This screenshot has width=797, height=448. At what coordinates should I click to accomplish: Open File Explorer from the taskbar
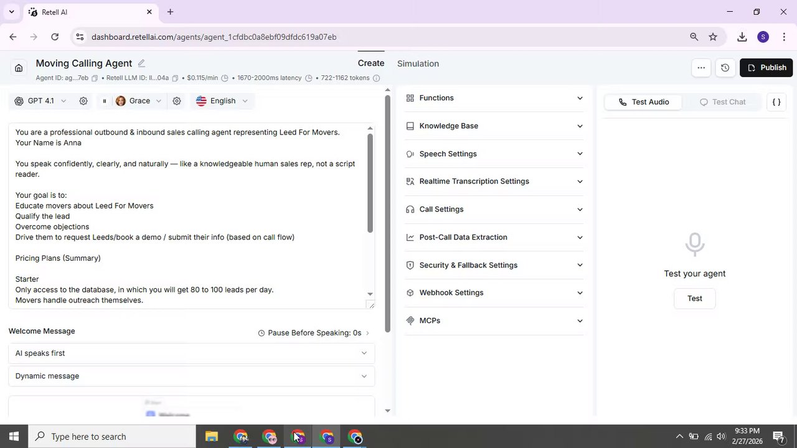point(212,436)
